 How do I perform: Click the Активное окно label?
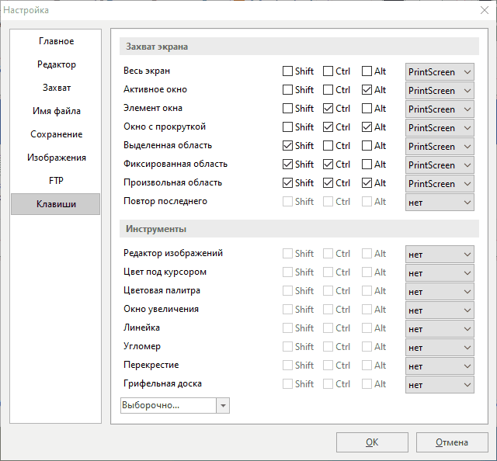coord(155,89)
